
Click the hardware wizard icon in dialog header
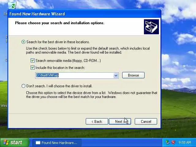coord(151,27)
